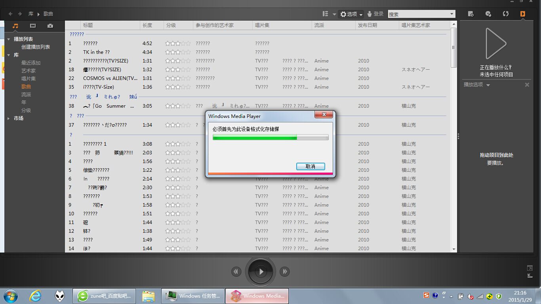Select 唱片集 in the library
The image size is (541, 304).
29,79
